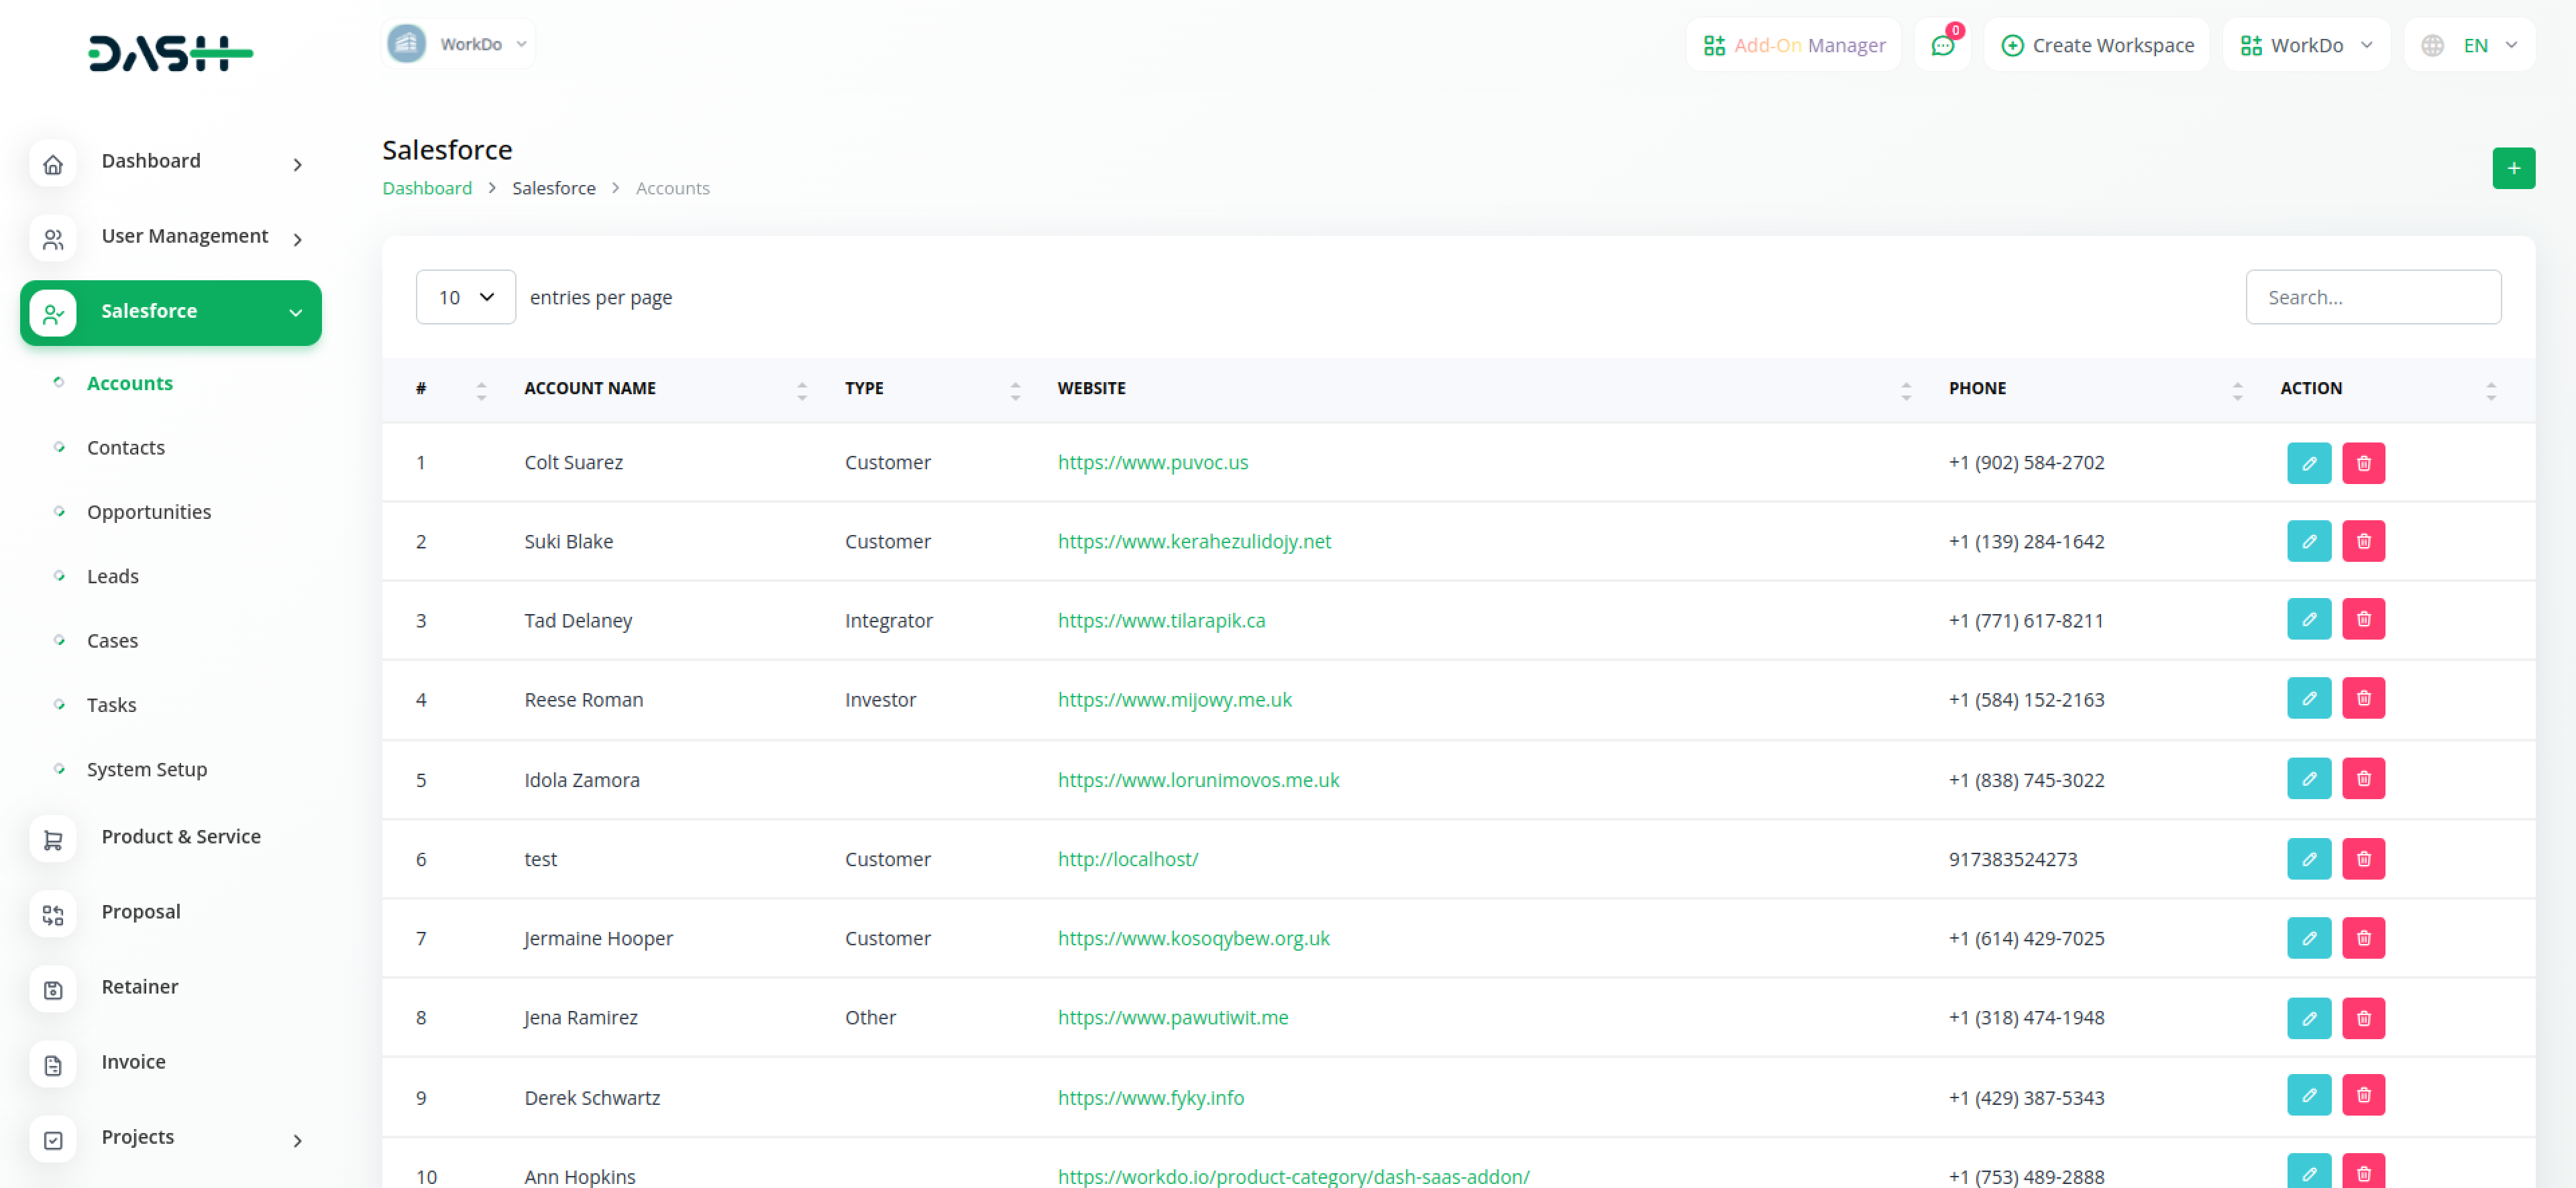Click the Invoice sidebar icon

coord(53,1065)
